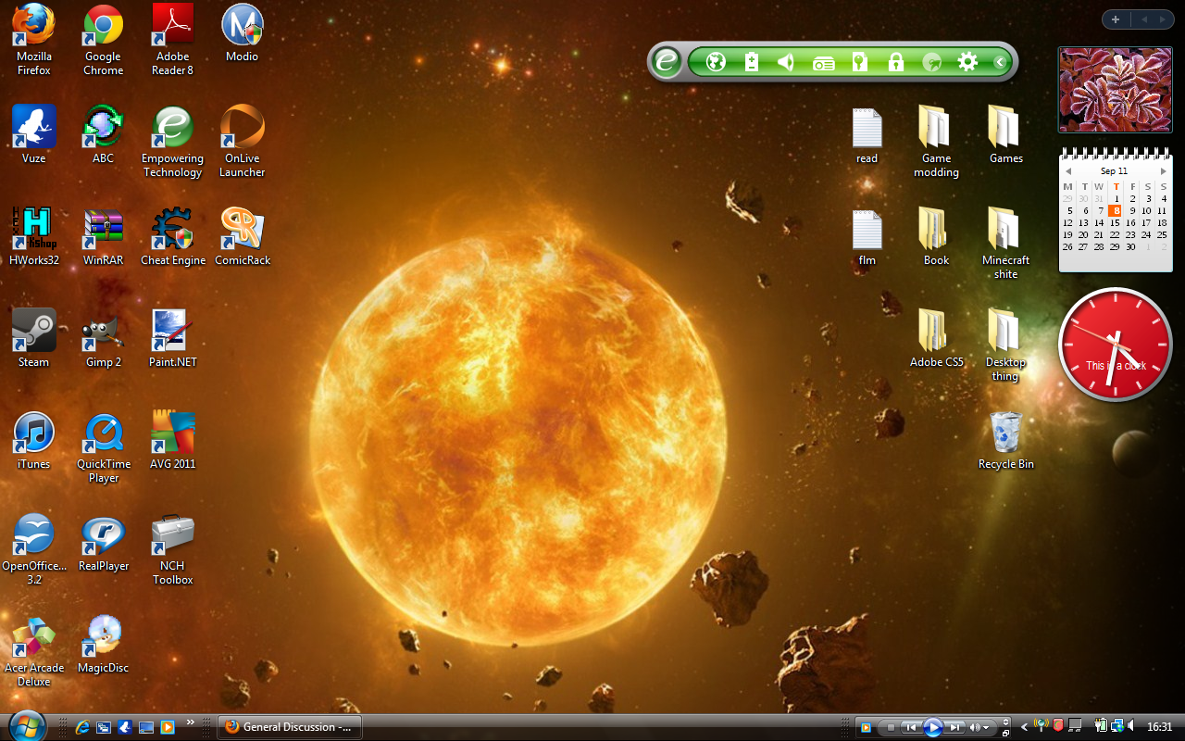The height and width of the screenshot is (741, 1185).
Task: Click the slideshow gadget leaf picture
Action: tap(1115, 90)
